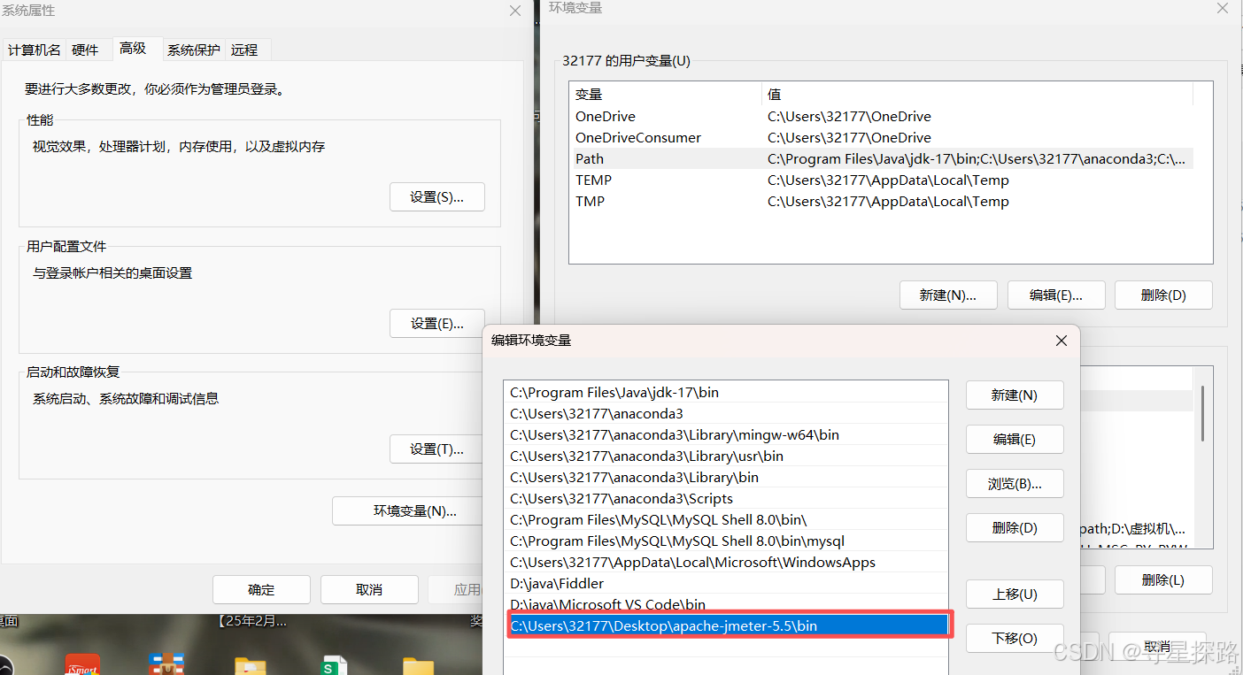This screenshot has width=1243, height=675.
Task: Click 浏览(B)... to browse for a directory
Action: 1015,484
